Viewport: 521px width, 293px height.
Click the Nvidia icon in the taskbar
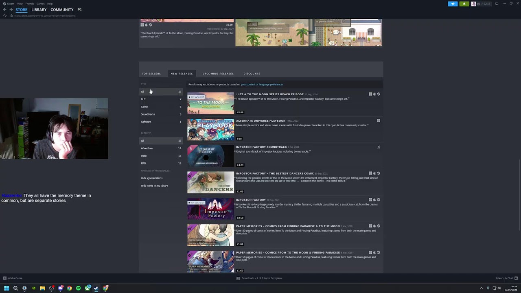click(x=33, y=288)
